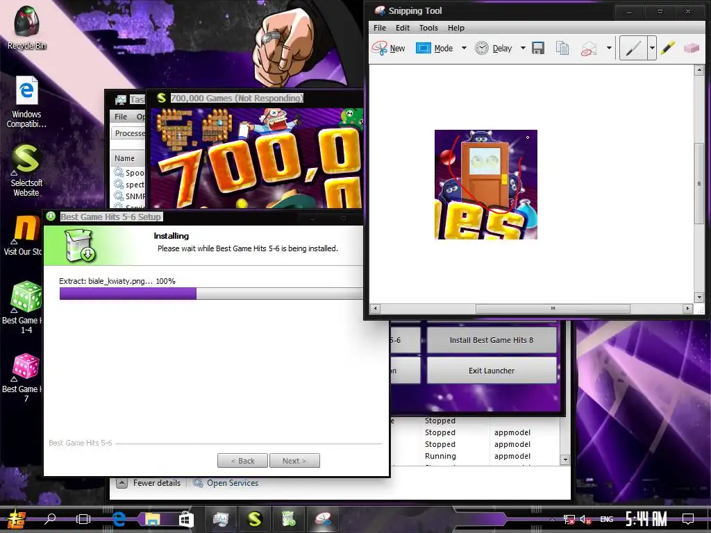Screen dimensions: 711x533
Task: Open the Action Center notification icon
Action: 688,519
